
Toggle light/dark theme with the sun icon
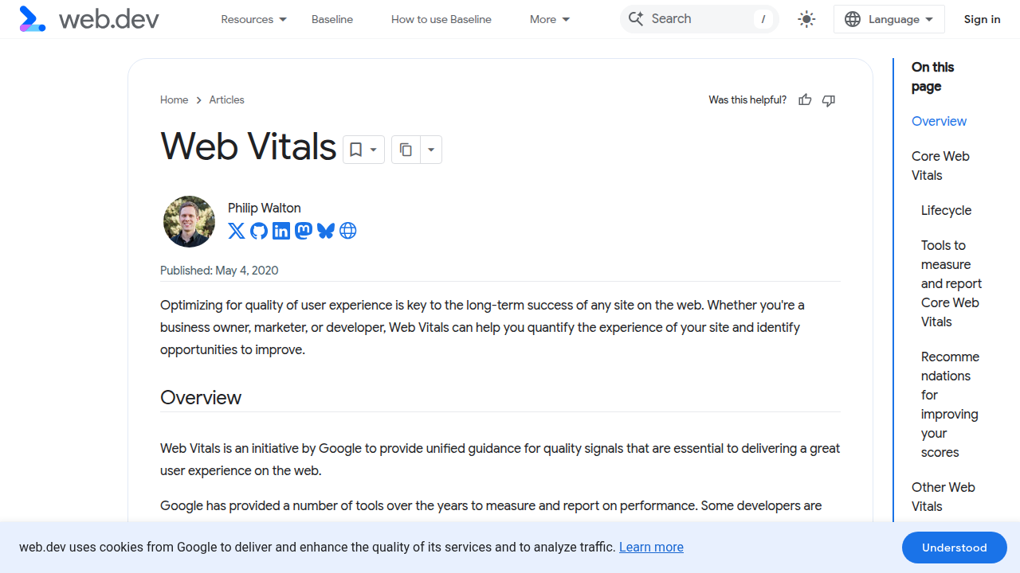click(x=806, y=18)
